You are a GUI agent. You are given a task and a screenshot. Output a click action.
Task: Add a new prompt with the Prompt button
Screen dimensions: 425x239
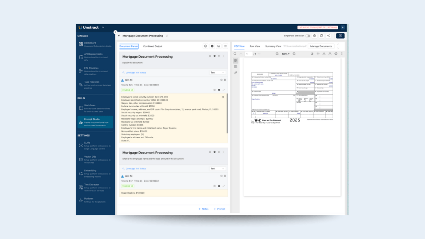220,209
